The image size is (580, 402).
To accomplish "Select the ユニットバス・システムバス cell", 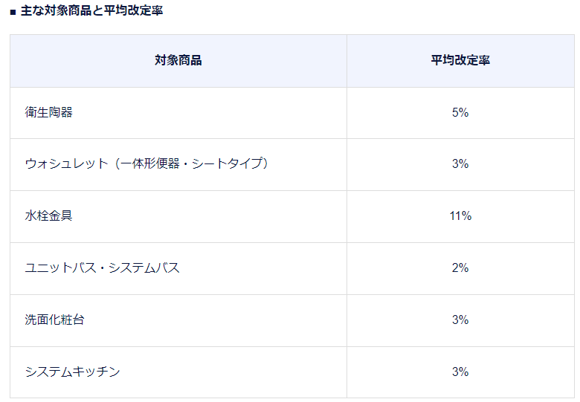I will coord(178,268).
